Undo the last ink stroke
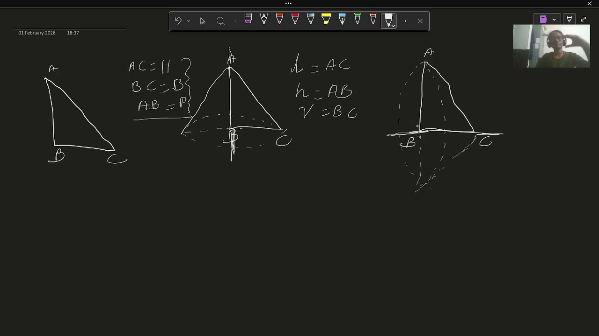The image size is (599, 336). pos(178,21)
